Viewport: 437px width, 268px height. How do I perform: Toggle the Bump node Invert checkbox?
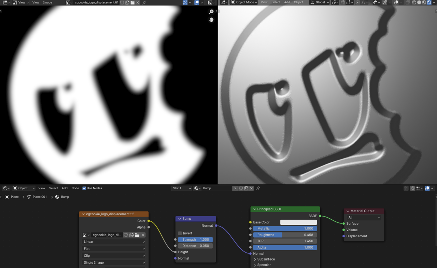[x=180, y=233]
